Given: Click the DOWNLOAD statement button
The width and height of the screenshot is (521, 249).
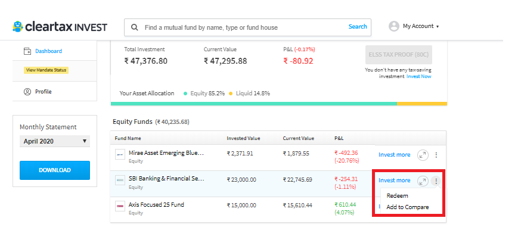Looking at the screenshot, I should (x=55, y=170).
